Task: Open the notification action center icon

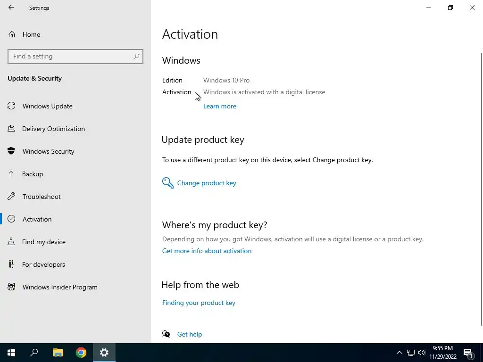Action: [x=468, y=353]
